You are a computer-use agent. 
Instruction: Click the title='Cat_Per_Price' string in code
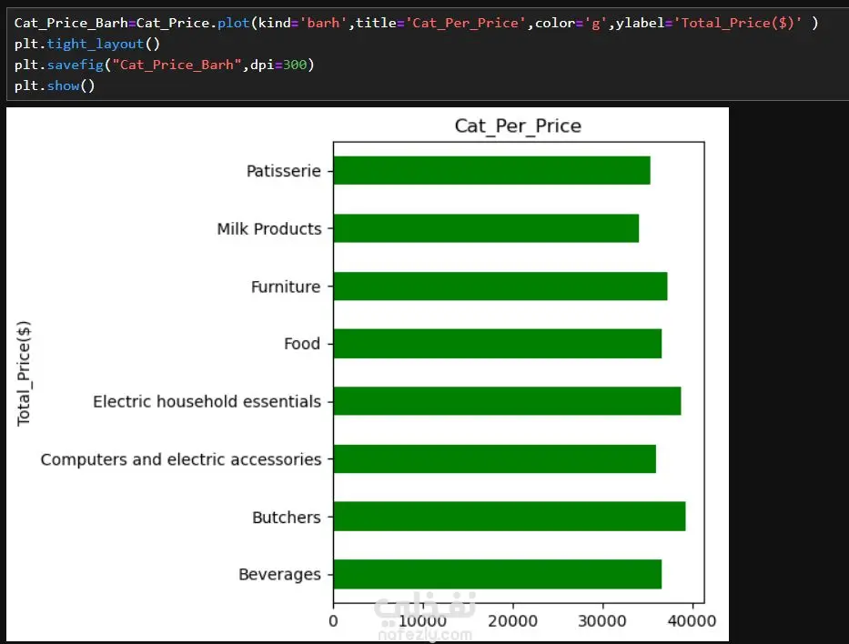(x=440, y=24)
